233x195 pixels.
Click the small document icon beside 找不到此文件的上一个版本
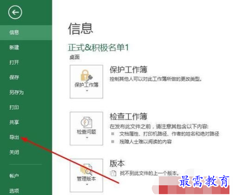[x=113, y=173]
